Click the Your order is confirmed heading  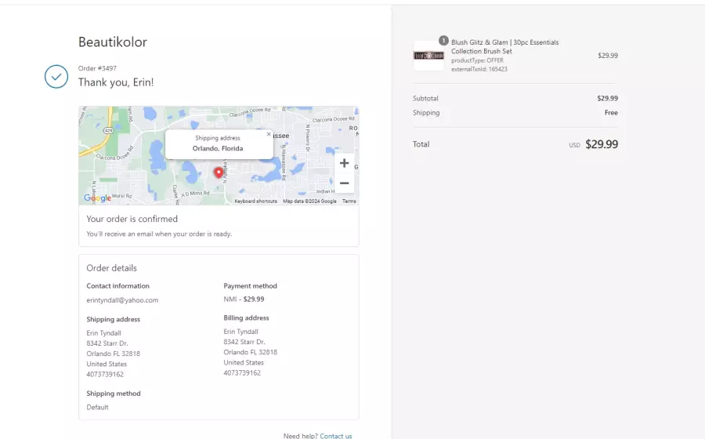pyautogui.click(x=132, y=219)
